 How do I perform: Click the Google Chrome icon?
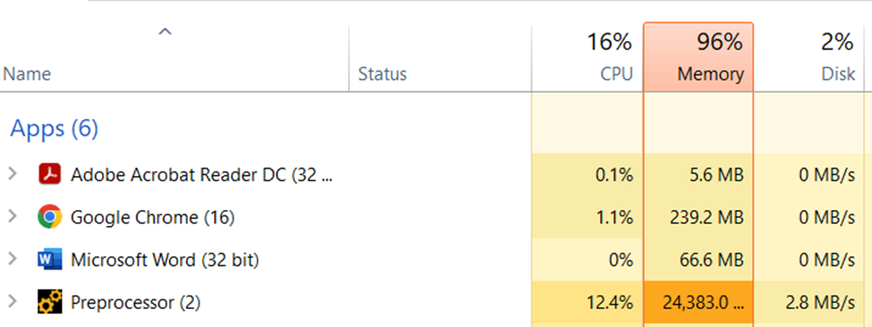coord(49,217)
